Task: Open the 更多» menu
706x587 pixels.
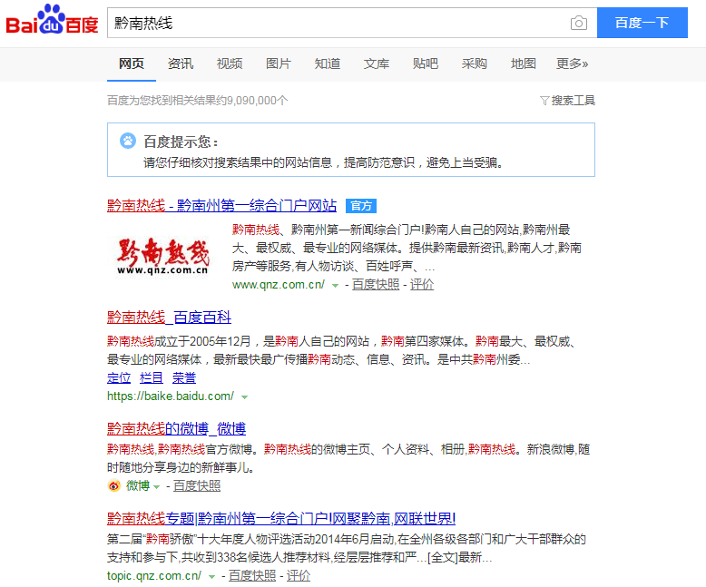Action: [573, 64]
